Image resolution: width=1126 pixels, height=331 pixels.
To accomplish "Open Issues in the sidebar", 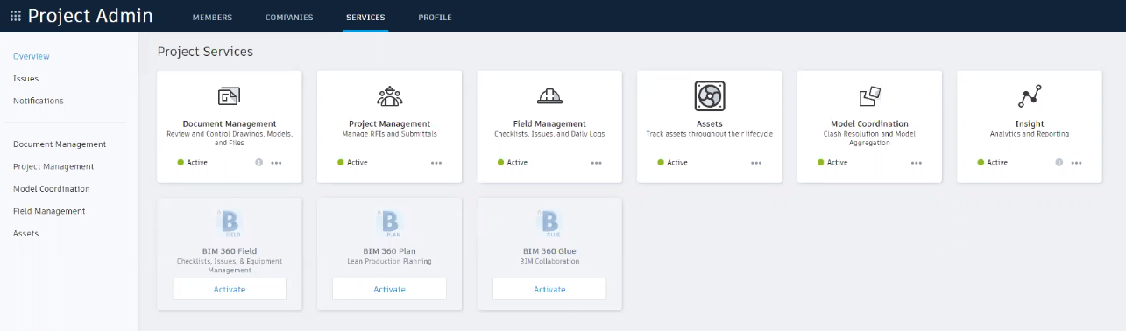I will (25, 79).
